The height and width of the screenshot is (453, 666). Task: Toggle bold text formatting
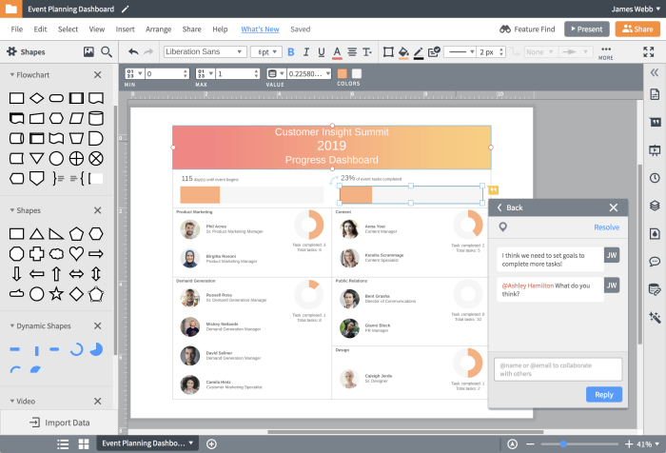click(x=291, y=51)
